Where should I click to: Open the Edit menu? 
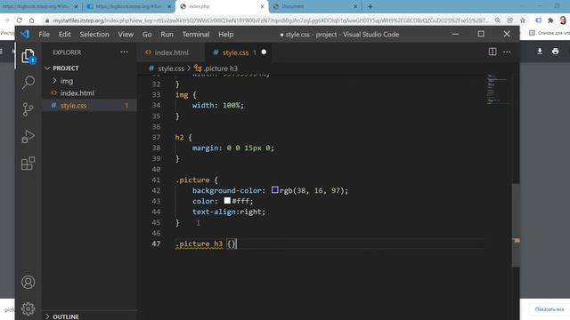(x=65, y=34)
